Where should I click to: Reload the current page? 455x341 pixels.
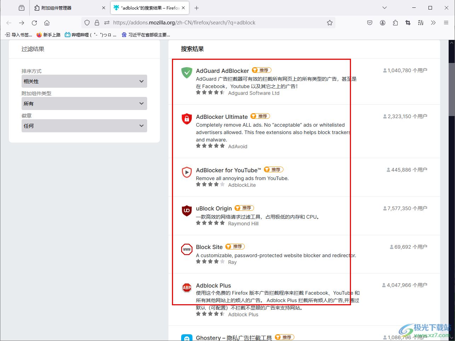34,23
